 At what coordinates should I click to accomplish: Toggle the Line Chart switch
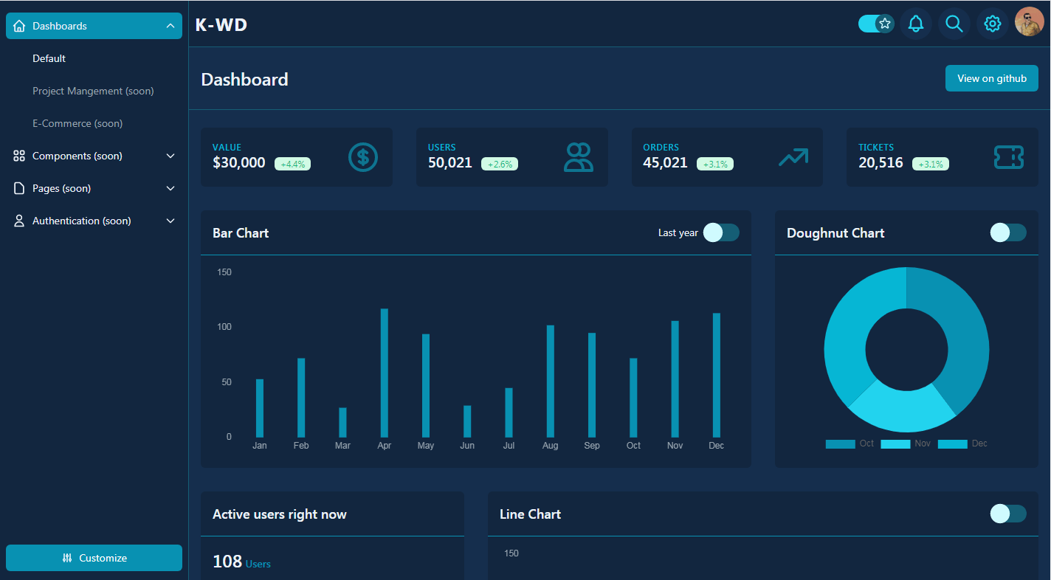click(x=1008, y=514)
